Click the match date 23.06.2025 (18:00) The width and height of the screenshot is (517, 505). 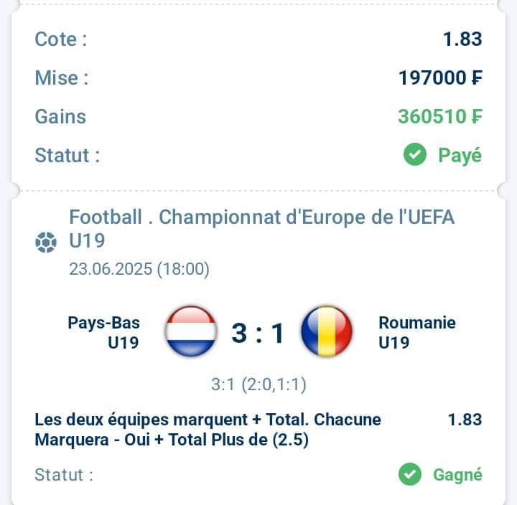pyautogui.click(x=139, y=269)
